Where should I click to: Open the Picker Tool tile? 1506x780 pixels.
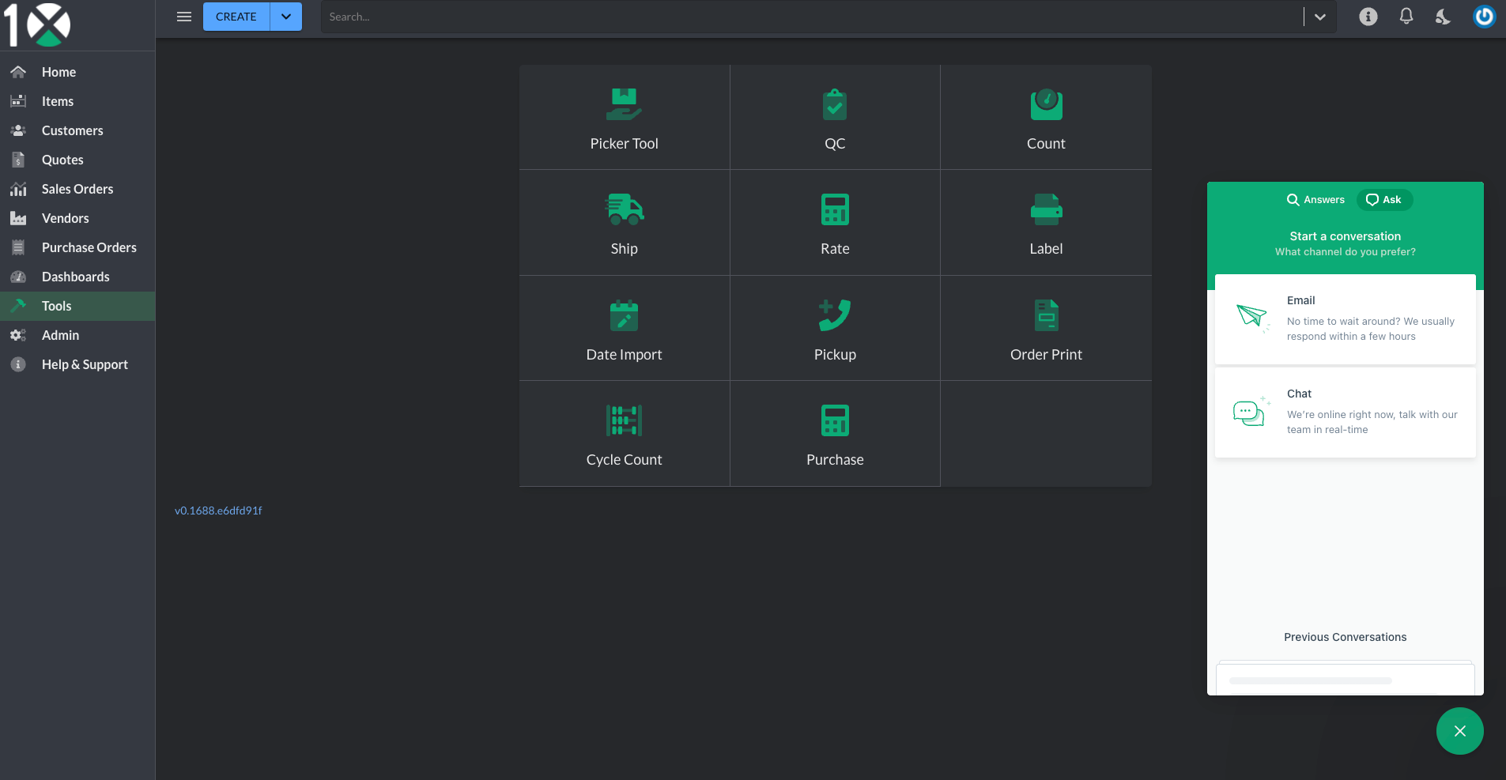624,118
